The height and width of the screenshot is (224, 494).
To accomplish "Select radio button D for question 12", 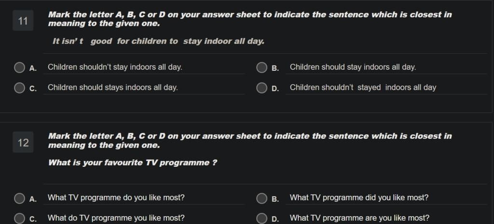I will [x=261, y=218].
